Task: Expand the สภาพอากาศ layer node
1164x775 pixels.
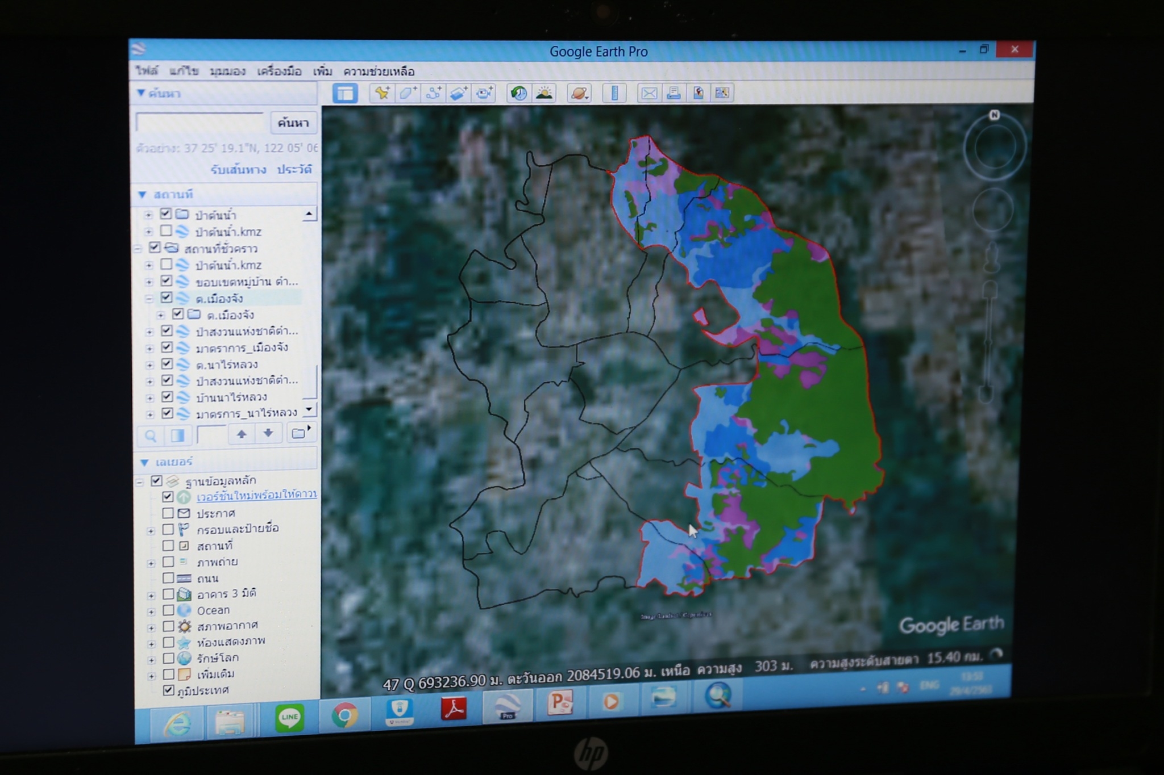Action: pos(151,628)
